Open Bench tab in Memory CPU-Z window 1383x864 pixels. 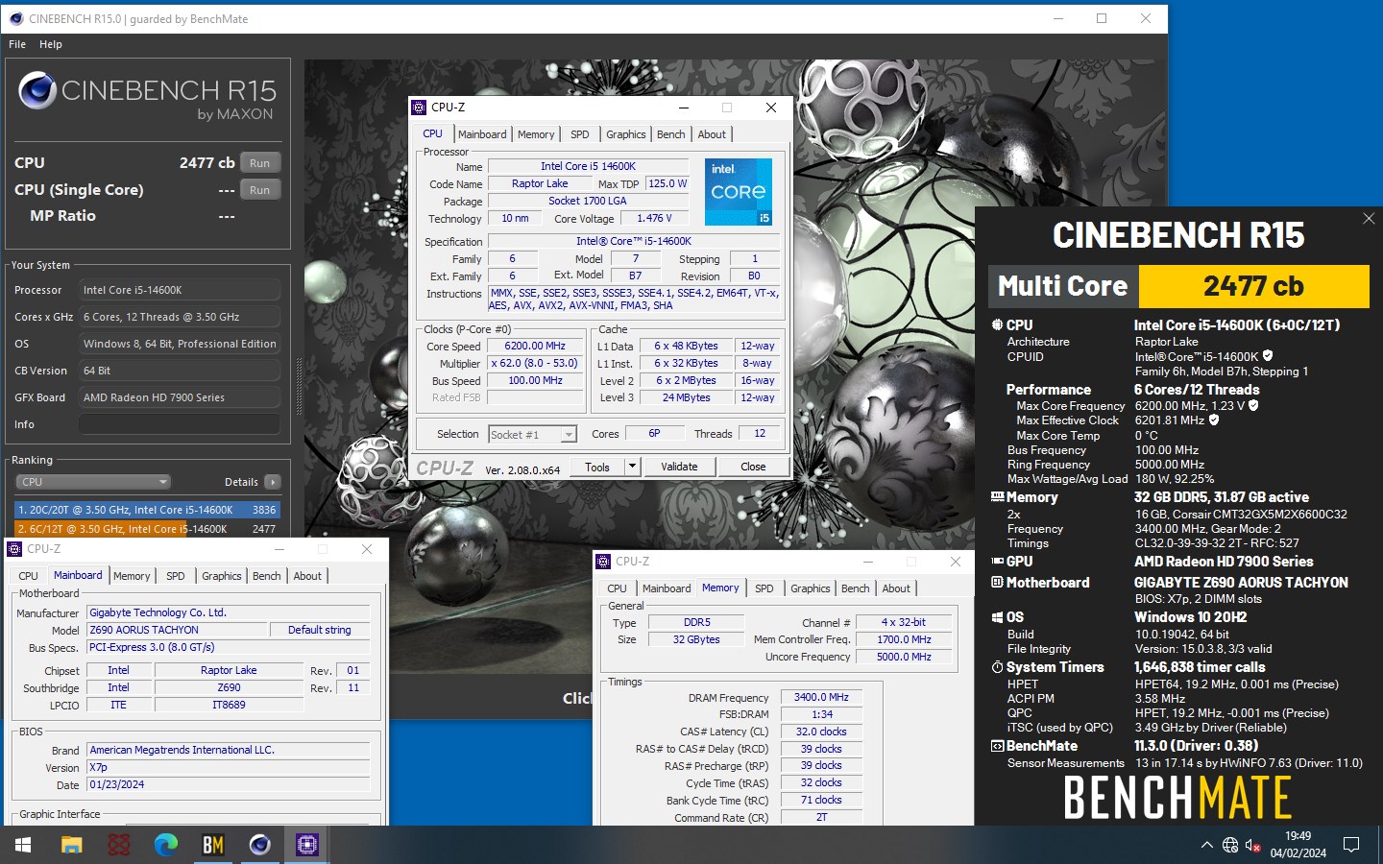856,588
